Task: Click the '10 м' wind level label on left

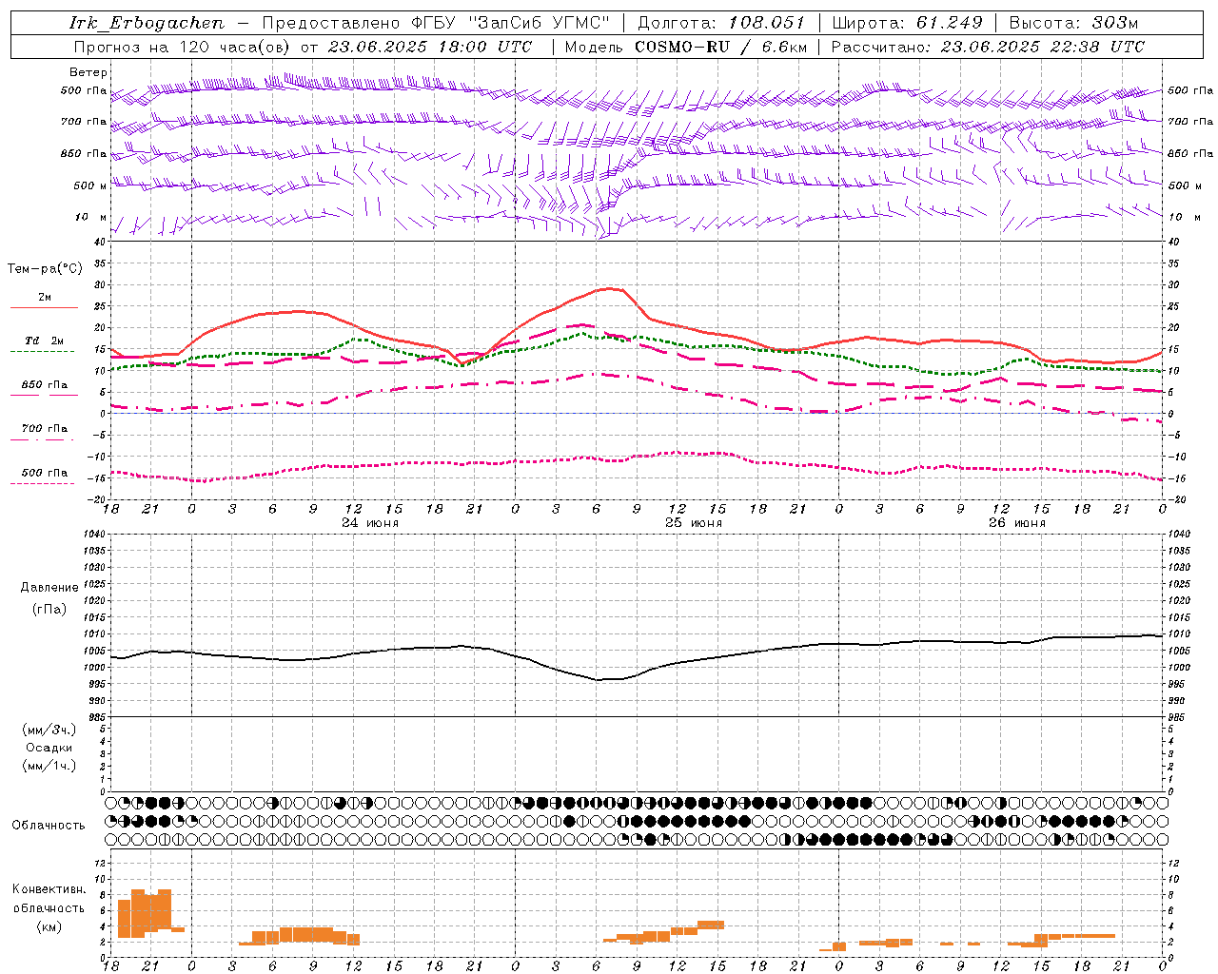Action: click(90, 217)
